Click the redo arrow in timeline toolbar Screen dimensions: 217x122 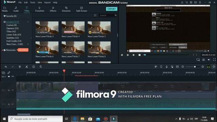pos(13,67)
